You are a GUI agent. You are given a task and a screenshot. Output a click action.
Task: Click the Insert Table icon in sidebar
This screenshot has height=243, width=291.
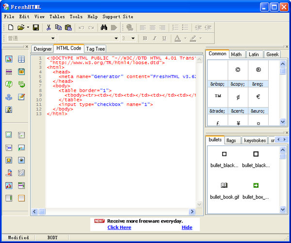pos(21,59)
